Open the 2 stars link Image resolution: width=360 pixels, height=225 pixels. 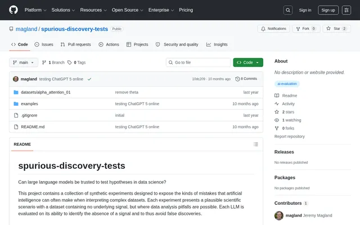(x=288, y=112)
